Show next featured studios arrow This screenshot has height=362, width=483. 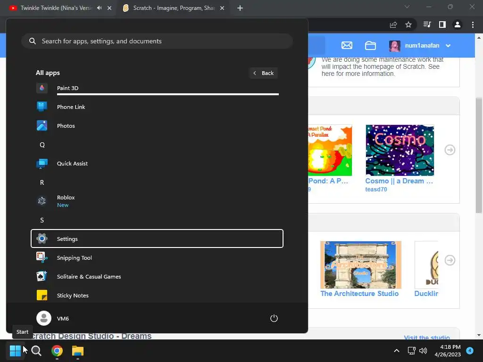click(450, 260)
